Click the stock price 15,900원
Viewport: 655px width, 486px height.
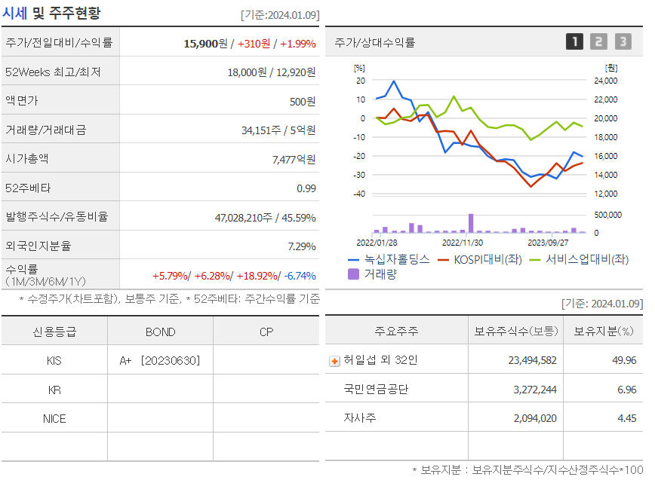[x=205, y=44]
